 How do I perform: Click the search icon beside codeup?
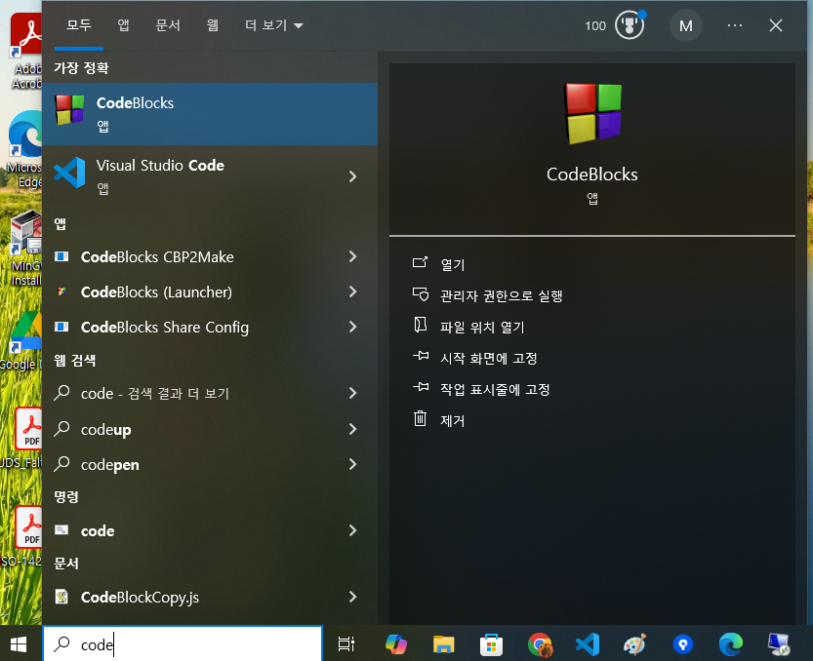[x=61, y=428]
